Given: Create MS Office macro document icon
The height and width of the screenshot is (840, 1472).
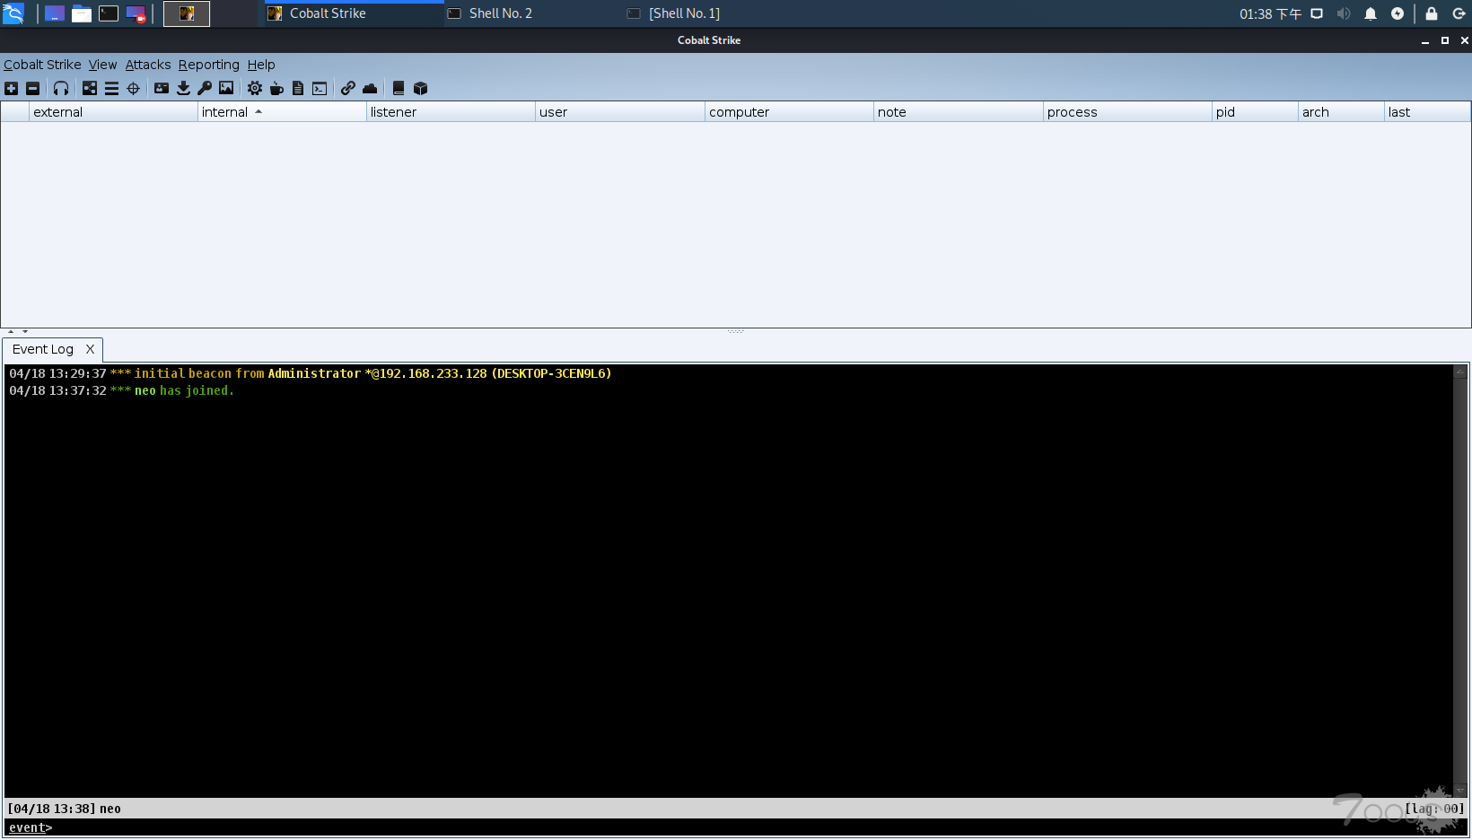Looking at the screenshot, I should [298, 88].
